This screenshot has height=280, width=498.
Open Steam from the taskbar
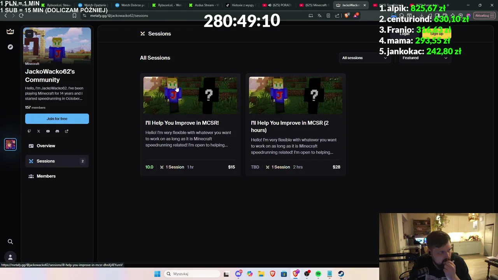click(341, 274)
